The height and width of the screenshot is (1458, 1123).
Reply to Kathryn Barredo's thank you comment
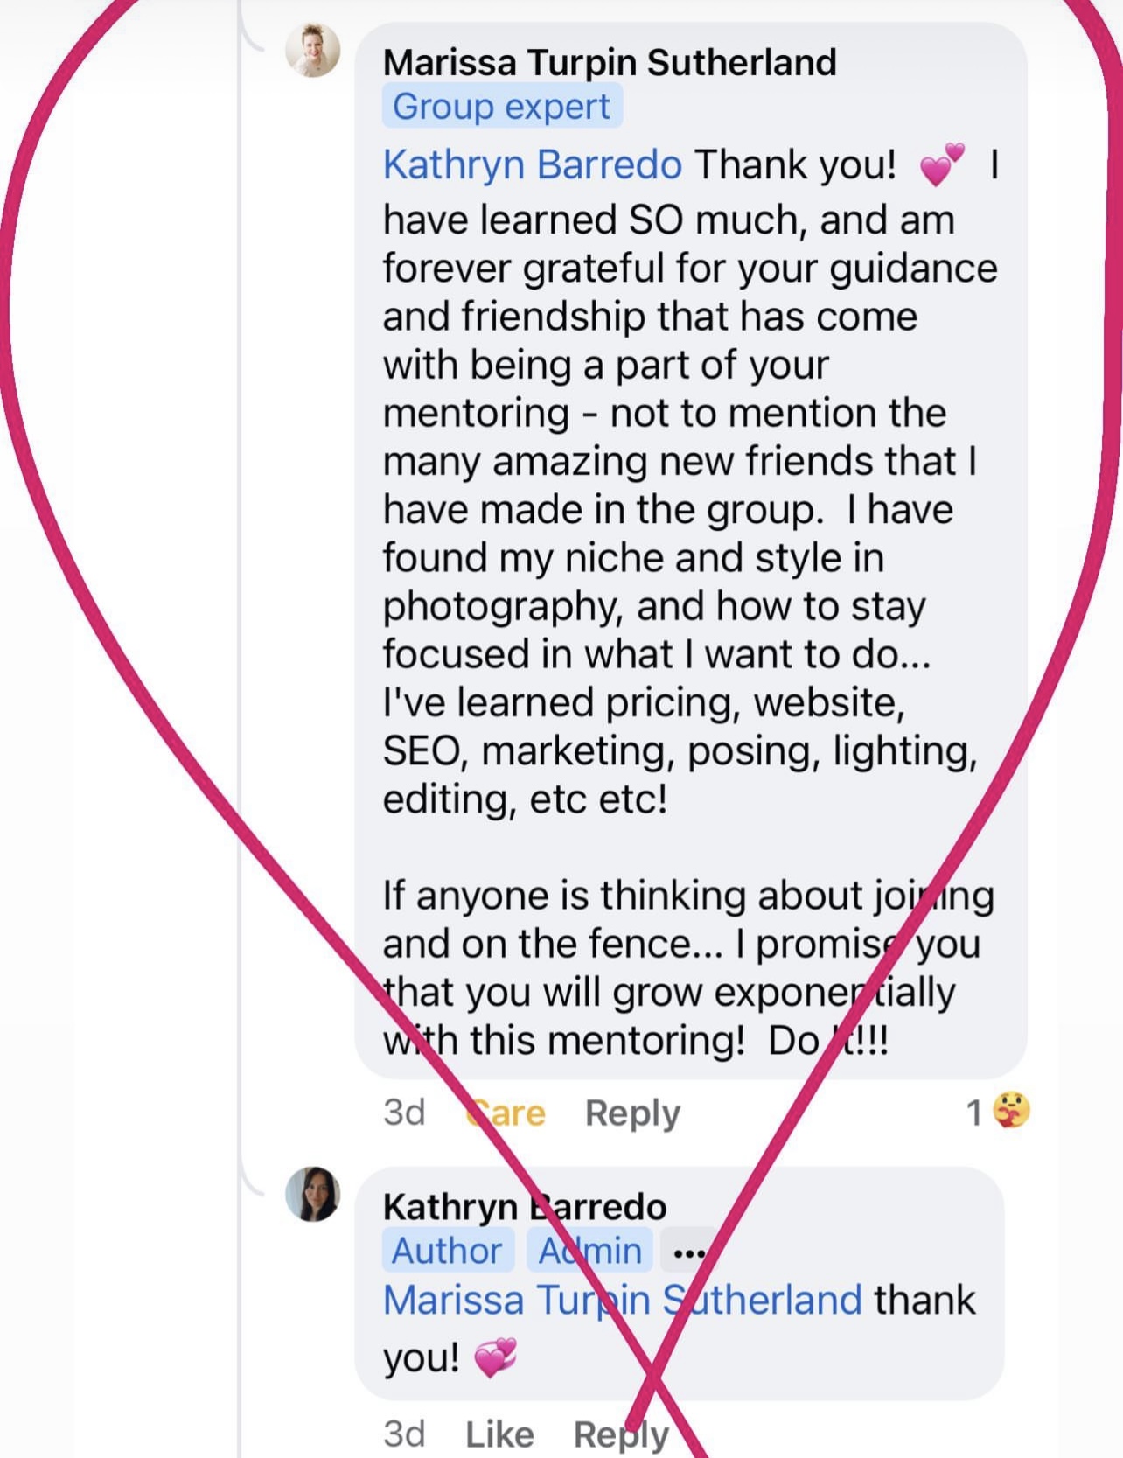point(621,1434)
